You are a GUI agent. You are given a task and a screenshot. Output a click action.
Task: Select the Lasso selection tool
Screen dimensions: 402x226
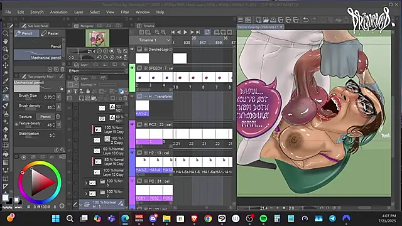tap(6, 57)
